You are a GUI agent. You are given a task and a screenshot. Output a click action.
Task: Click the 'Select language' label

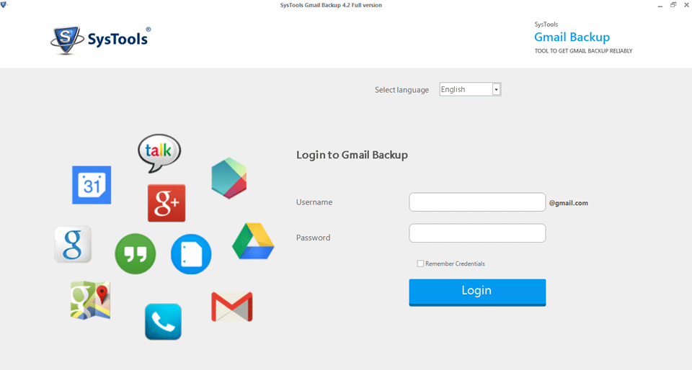click(402, 90)
